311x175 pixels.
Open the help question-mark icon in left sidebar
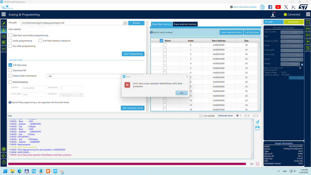point(3,162)
